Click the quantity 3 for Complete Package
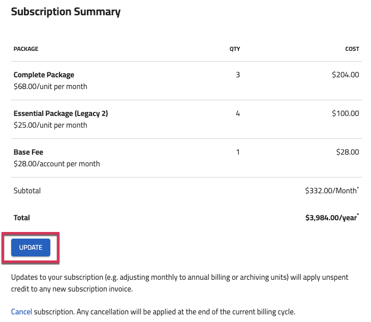The image size is (371, 322). click(x=238, y=75)
